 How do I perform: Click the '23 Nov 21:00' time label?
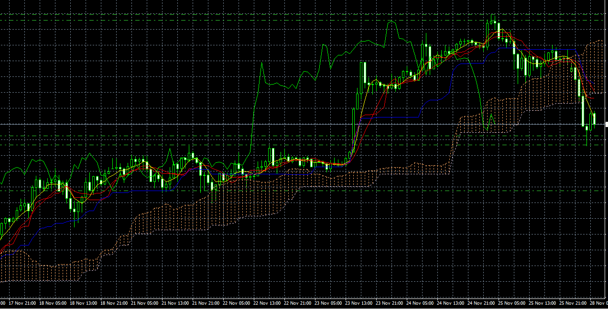tap(390, 303)
